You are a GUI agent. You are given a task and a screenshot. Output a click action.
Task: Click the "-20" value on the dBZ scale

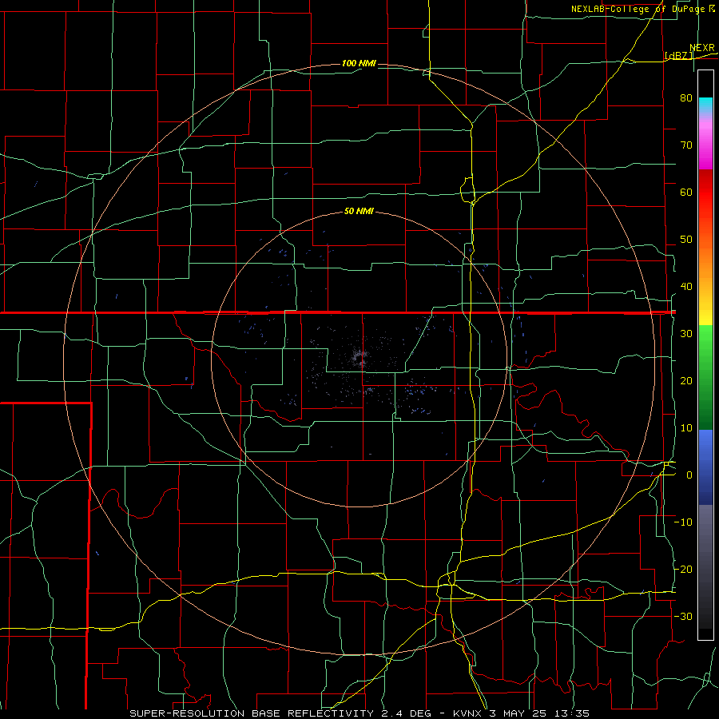point(683,570)
